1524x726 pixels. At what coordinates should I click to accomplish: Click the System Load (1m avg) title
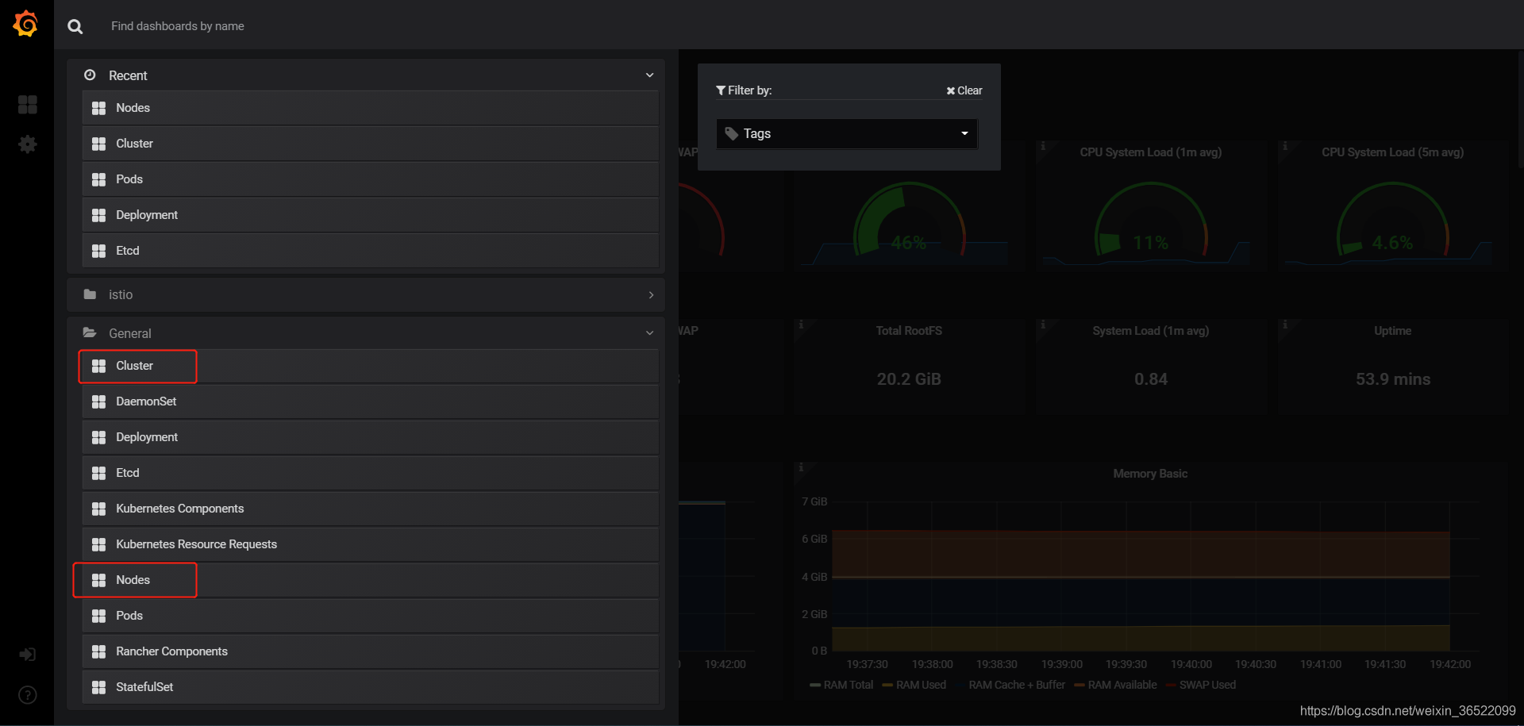1150,331
